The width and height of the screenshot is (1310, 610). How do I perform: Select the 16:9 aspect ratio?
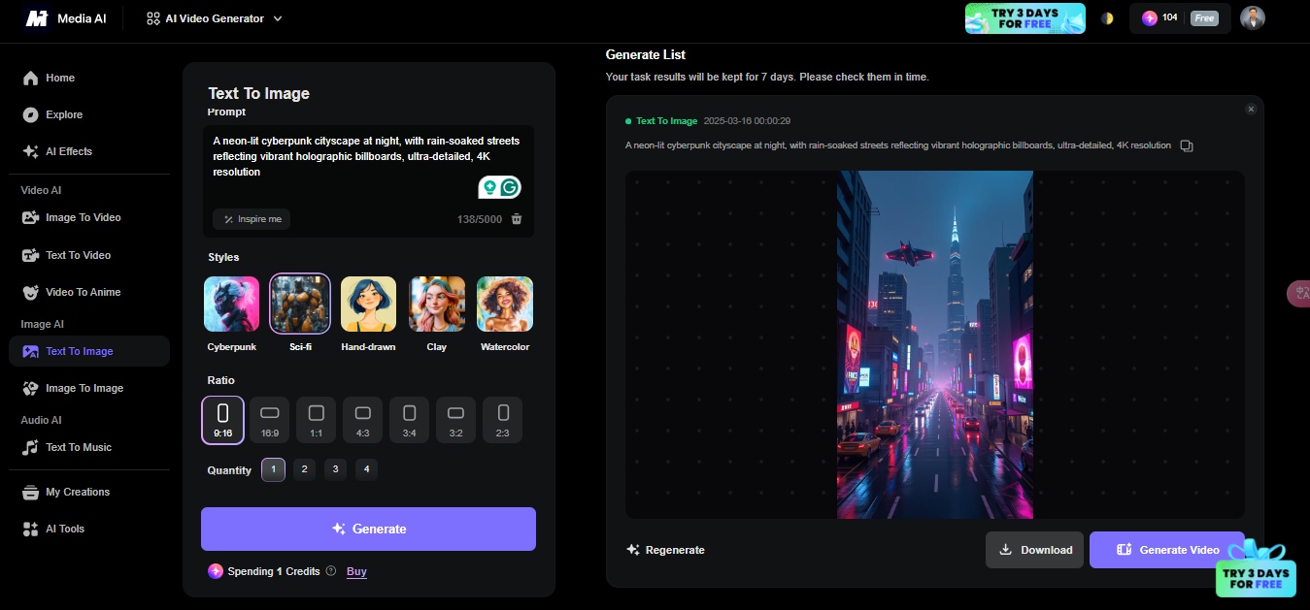[x=269, y=419]
